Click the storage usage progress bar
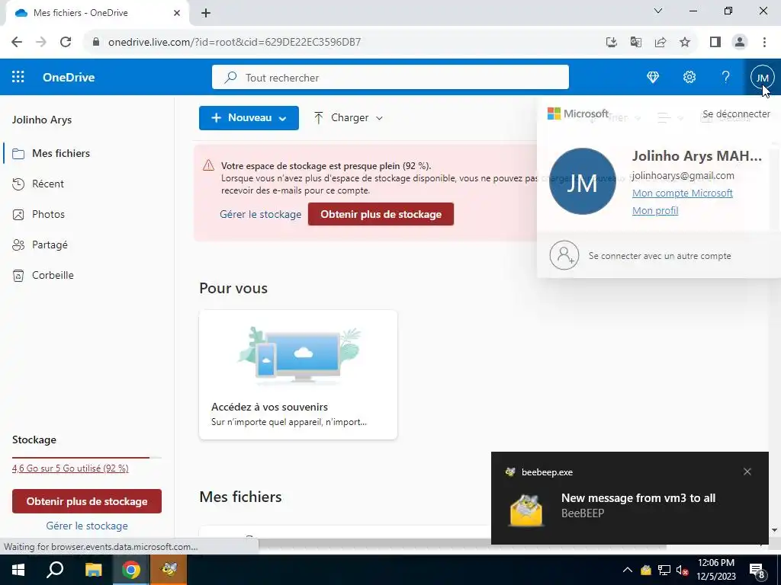This screenshot has width=781, height=585. (x=87, y=457)
